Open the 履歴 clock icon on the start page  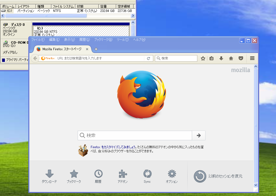98,174
